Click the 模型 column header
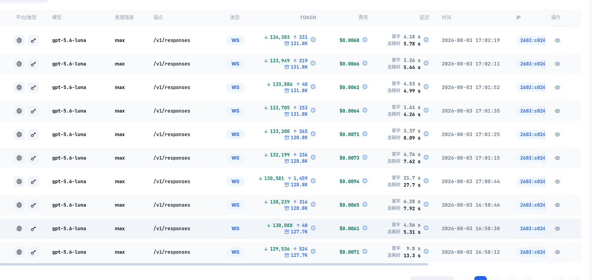 pyautogui.click(x=57, y=18)
